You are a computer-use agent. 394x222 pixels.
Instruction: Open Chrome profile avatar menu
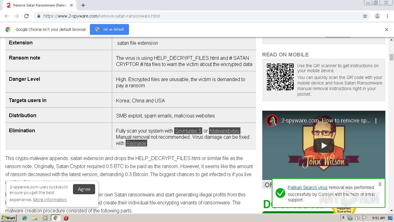coord(377,16)
